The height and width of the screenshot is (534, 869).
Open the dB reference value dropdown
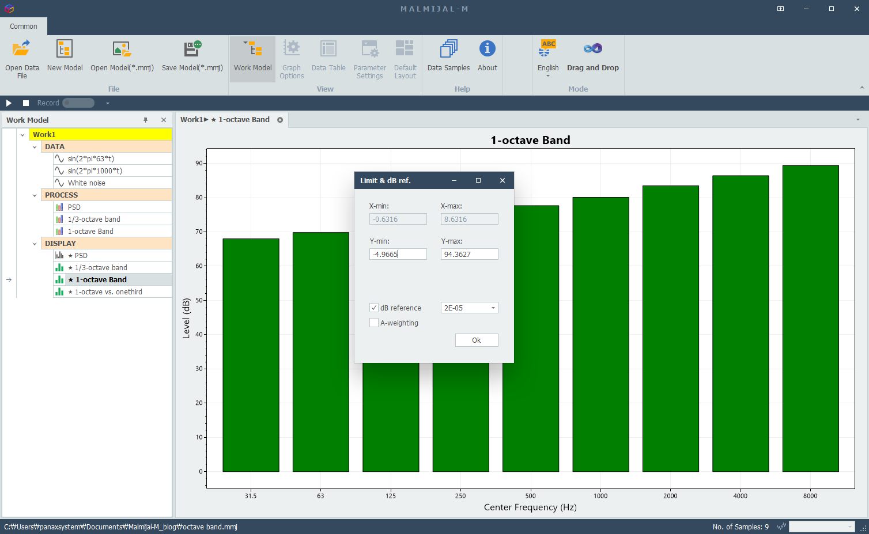pyautogui.click(x=493, y=308)
